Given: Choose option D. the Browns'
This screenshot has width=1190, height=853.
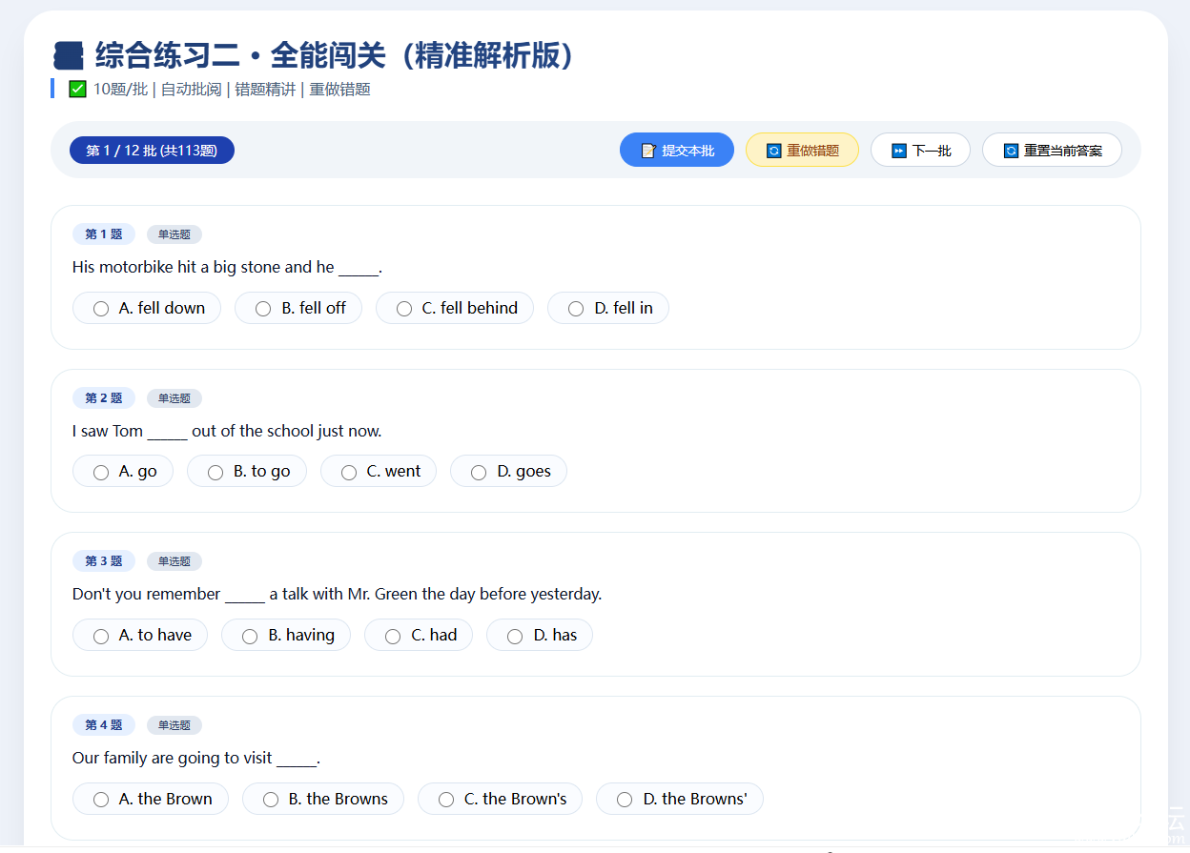Looking at the screenshot, I should click(x=680, y=799).
